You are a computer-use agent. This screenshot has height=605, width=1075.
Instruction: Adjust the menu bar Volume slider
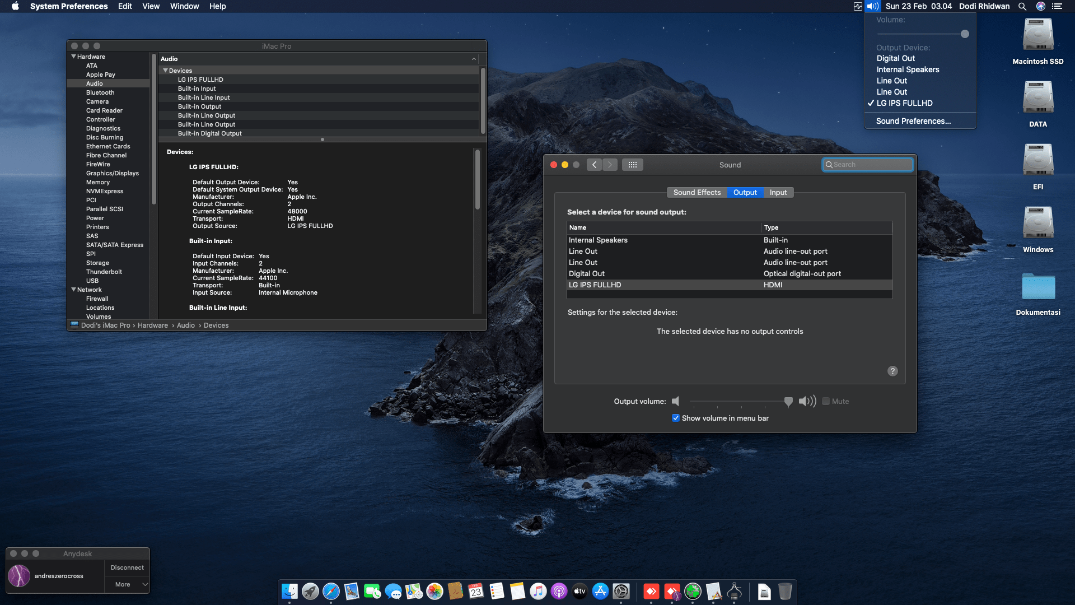[x=923, y=34]
